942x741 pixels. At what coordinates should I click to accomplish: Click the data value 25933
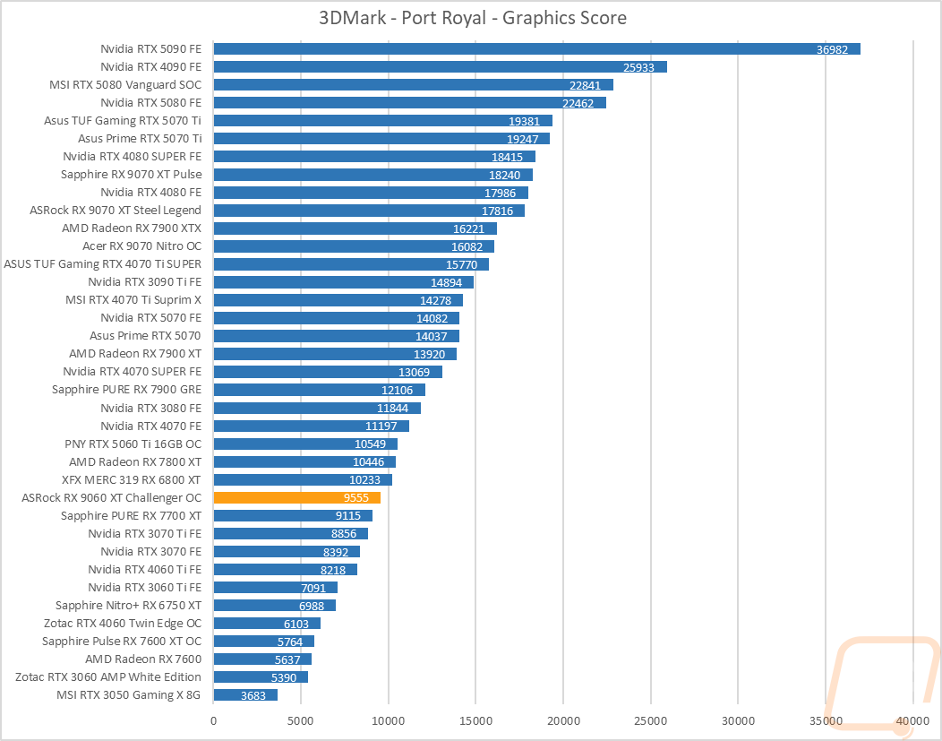pos(638,68)
